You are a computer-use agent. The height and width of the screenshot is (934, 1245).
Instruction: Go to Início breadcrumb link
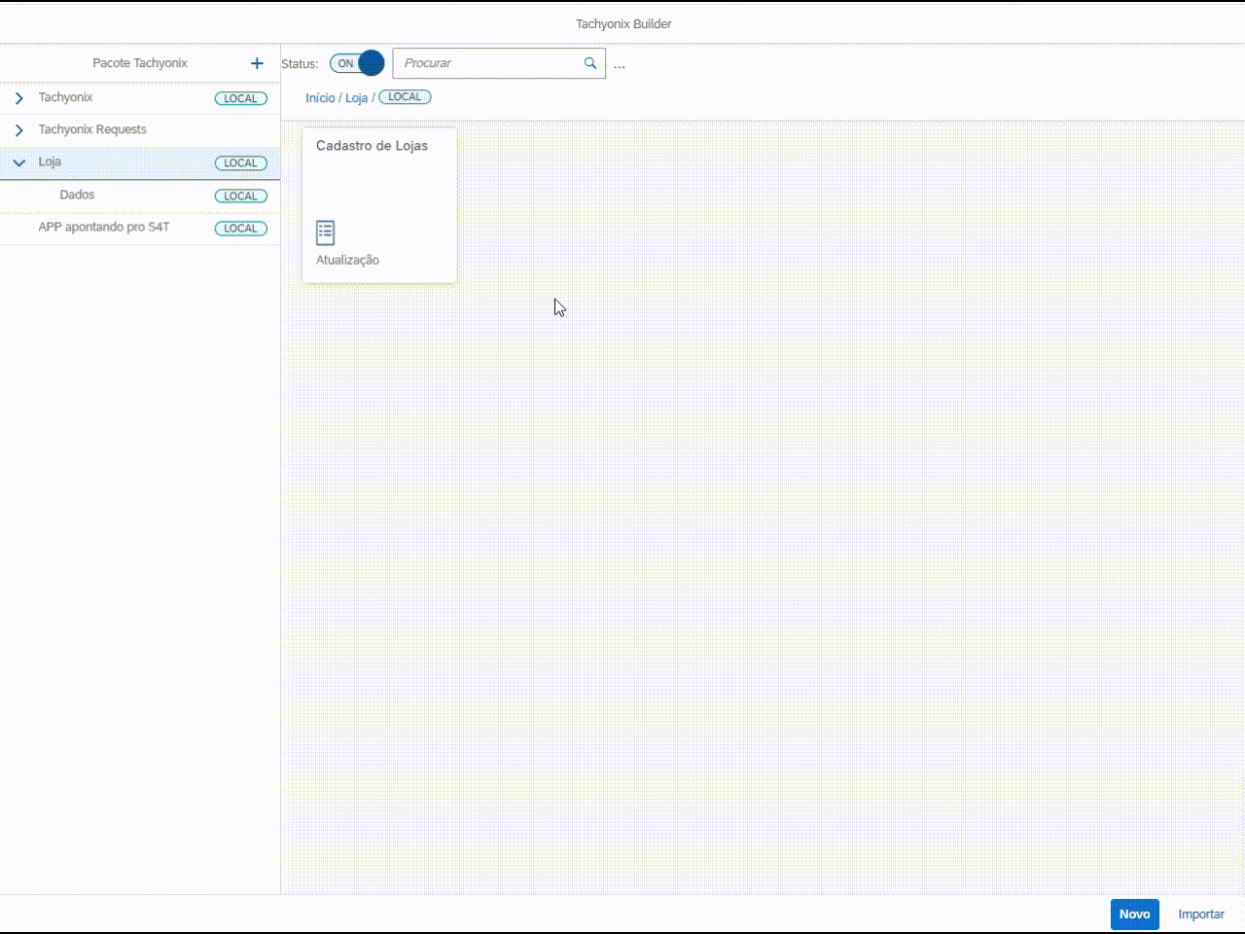tap(320, 98)
